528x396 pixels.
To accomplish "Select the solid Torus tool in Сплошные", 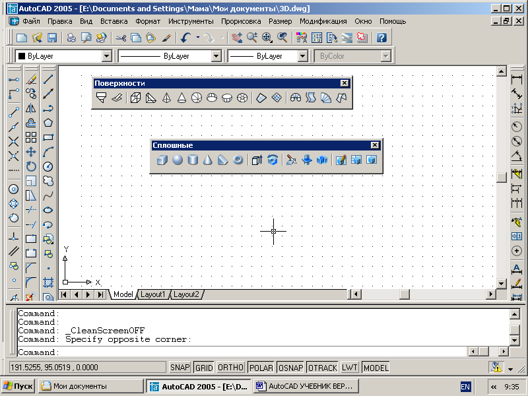I will 238,160.
